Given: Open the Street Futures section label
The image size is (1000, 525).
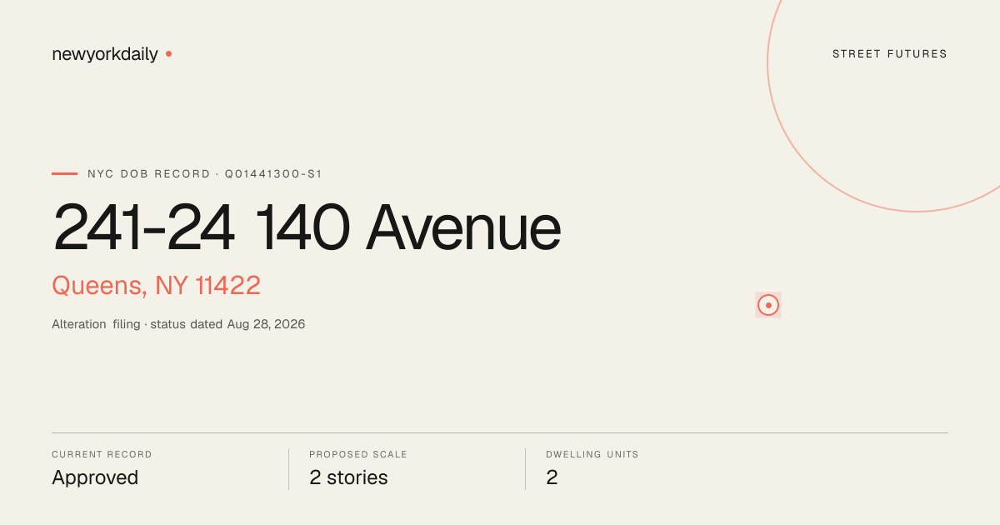Looking at the screenshot, I should (890, 54).
